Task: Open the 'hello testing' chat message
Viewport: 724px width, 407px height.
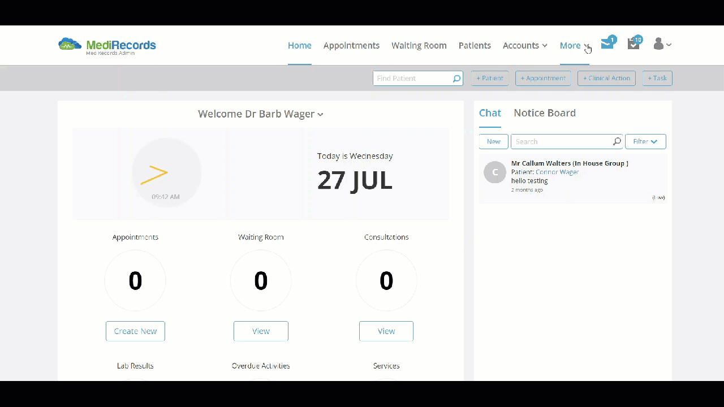Action: [529, 181]
